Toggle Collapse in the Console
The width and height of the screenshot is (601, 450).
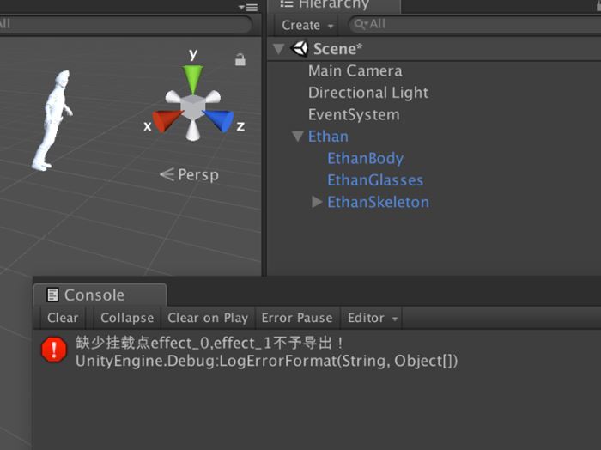pyautogui.click(x=127, y=318)
